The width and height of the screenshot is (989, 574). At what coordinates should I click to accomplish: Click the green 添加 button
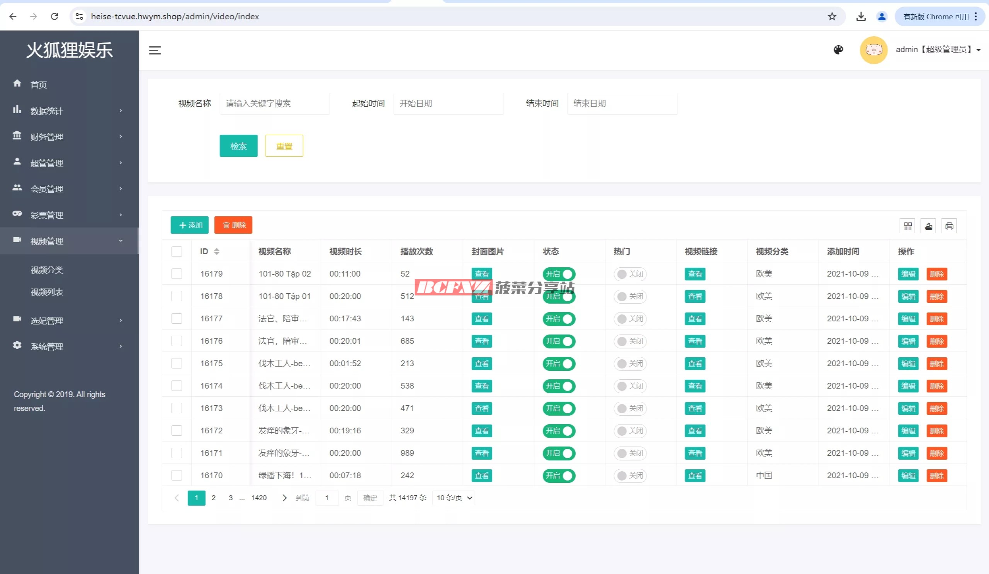point(190,225)
